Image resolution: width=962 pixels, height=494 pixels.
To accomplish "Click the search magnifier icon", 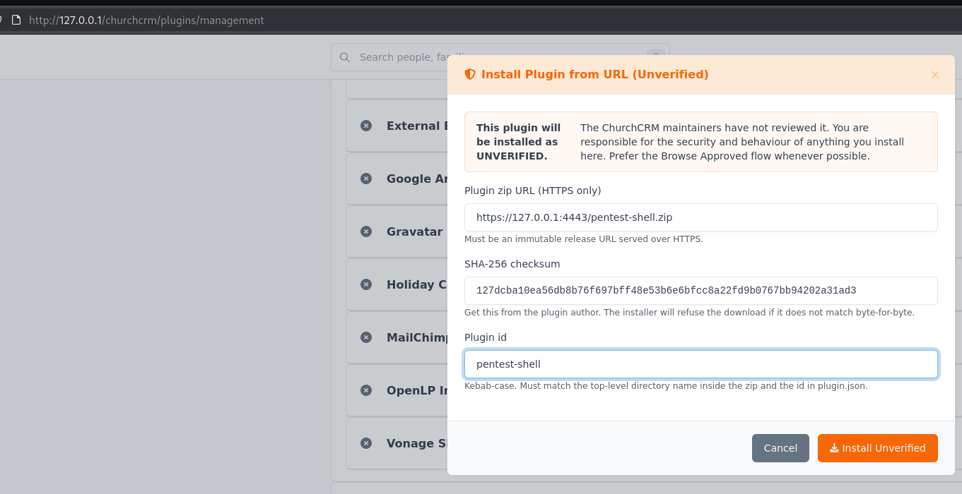I will click(x=345, y=57).
